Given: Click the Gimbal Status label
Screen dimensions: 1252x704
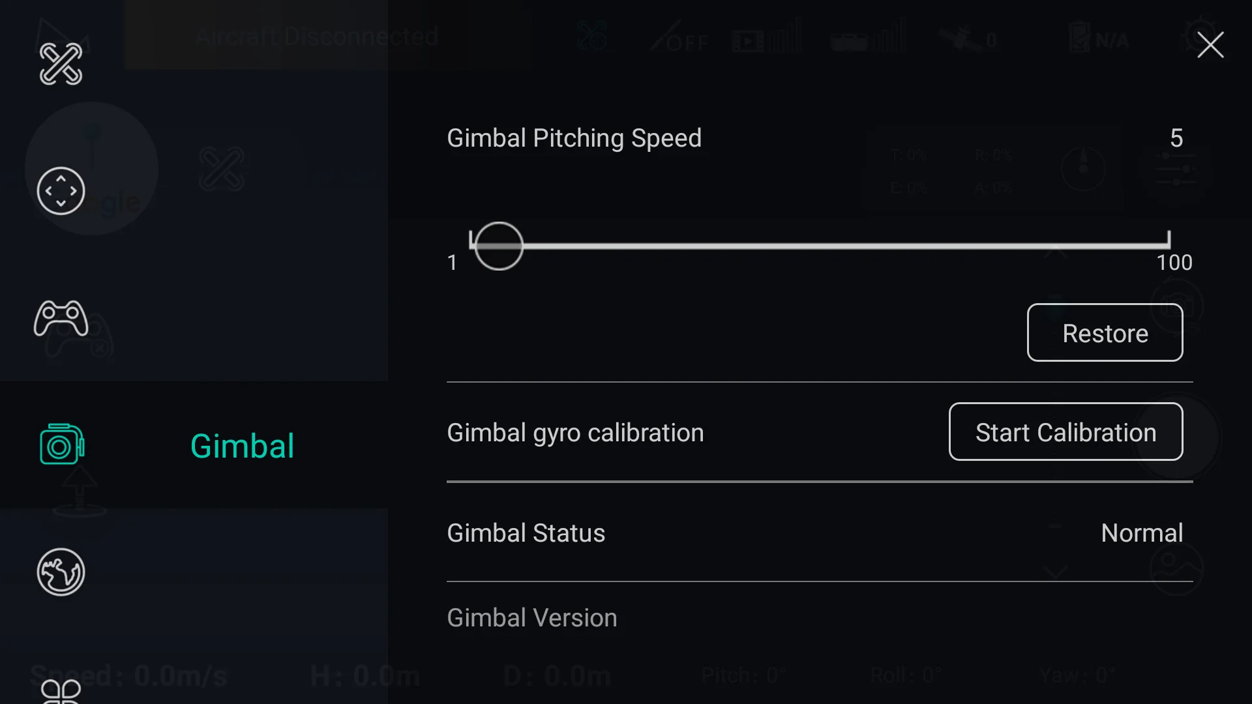Looking at the screenshot, I should (x=526, y=533).
